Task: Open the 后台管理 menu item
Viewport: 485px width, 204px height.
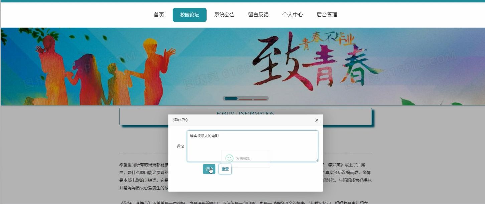Action: (327, 15)
